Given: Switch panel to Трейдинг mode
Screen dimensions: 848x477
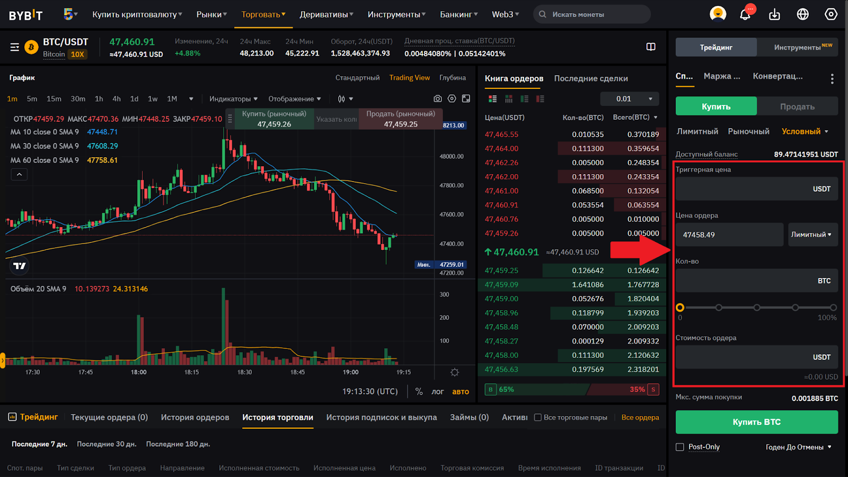Looking at the screenshot, I should click(716, 47).
